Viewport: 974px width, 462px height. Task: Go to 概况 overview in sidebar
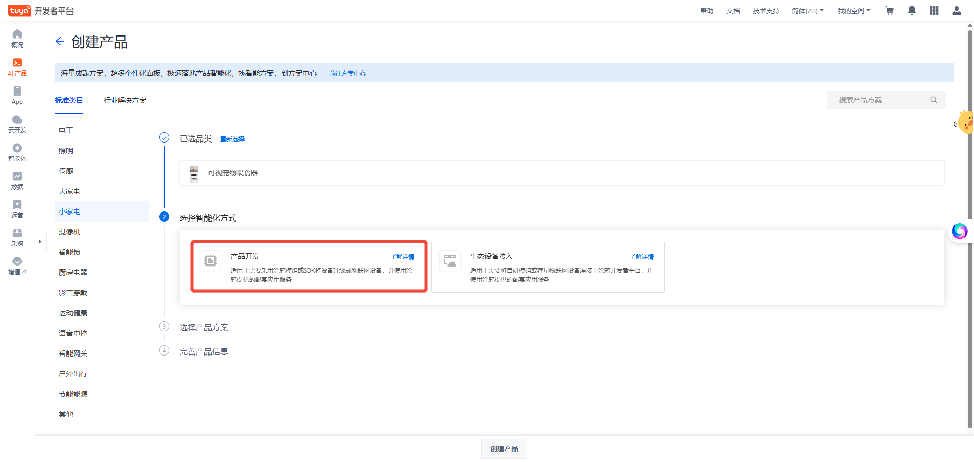17,39
